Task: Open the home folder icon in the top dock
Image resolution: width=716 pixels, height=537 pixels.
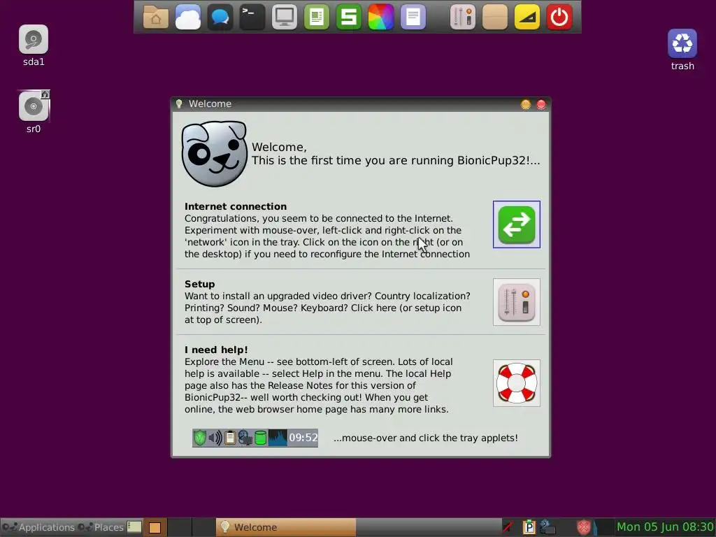Action: 156,17
